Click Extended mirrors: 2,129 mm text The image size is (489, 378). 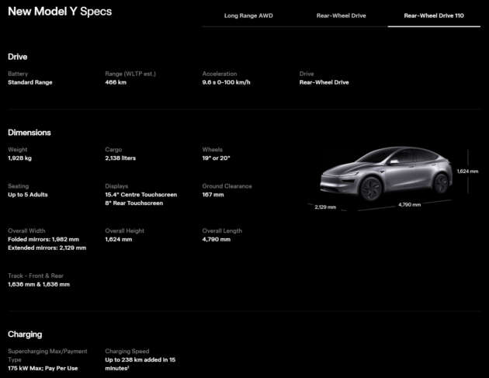[x=47, y=248]
